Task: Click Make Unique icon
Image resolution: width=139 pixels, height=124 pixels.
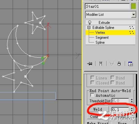Action: click(112, 64)
